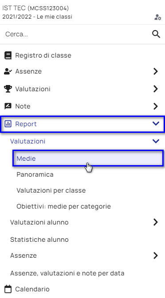Click the Calendario calendar icon
165x298 pixels.
tap(8, 289)
